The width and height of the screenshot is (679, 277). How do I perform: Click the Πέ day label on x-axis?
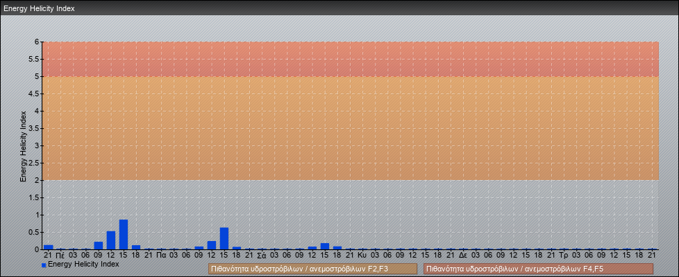coord(60,256)
